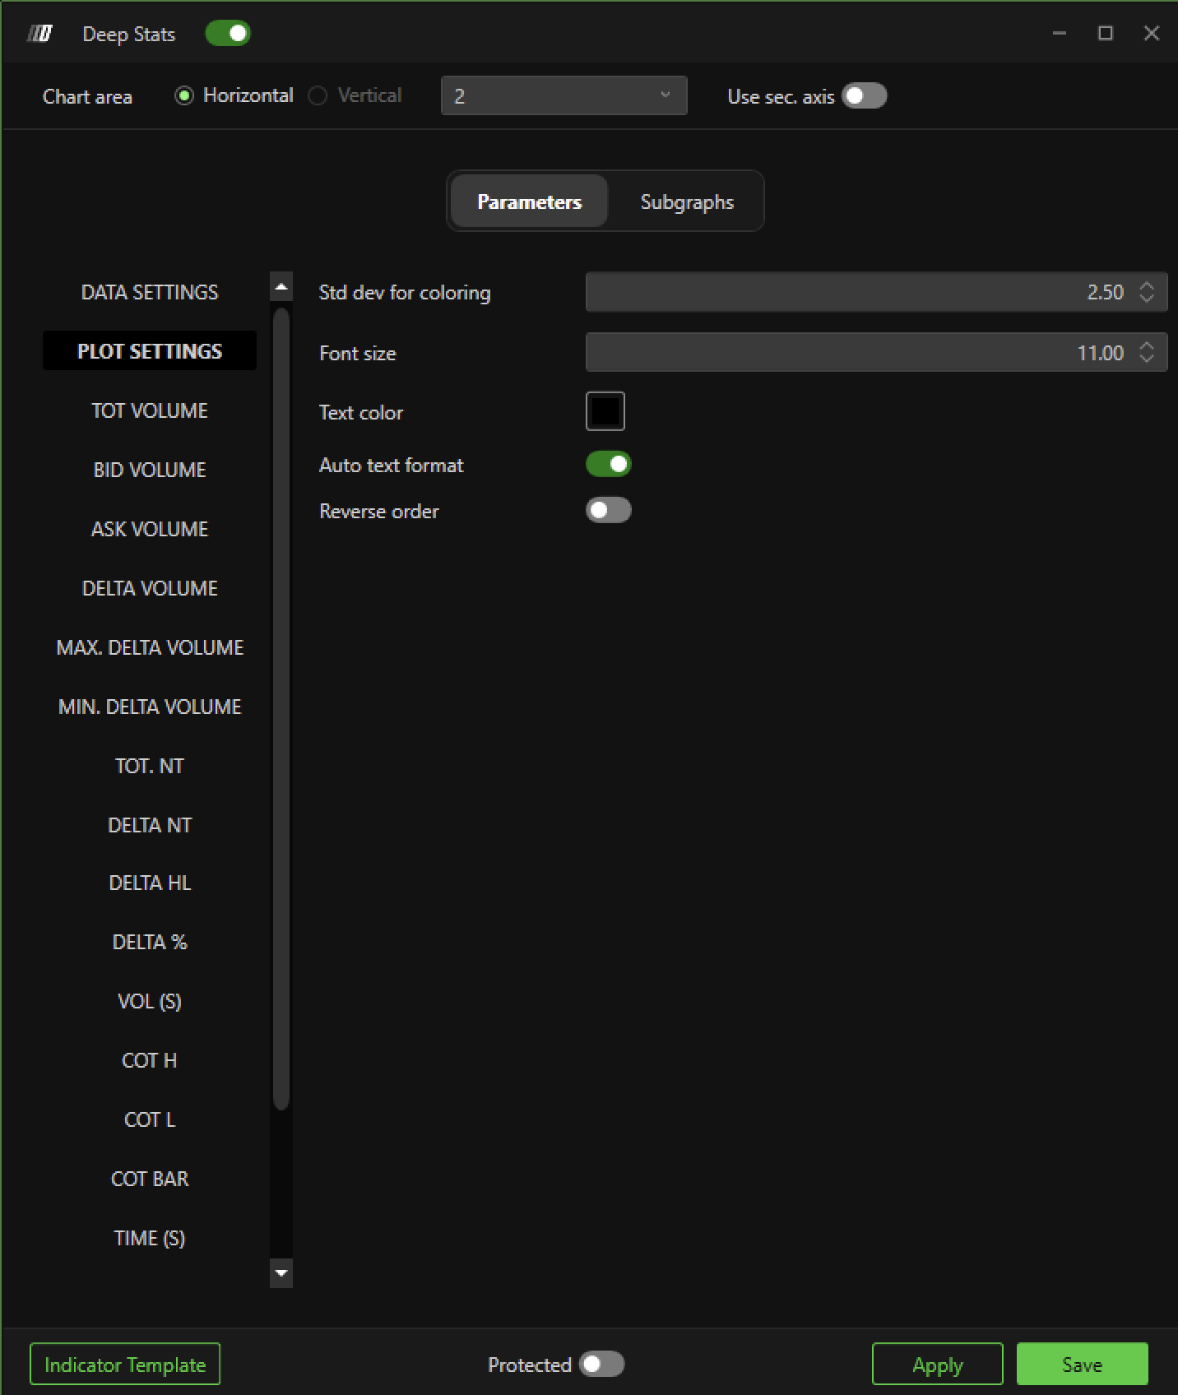Enable the Use sec. axis toggle
Viewport: 1178px width, 1395px height.
864,96
